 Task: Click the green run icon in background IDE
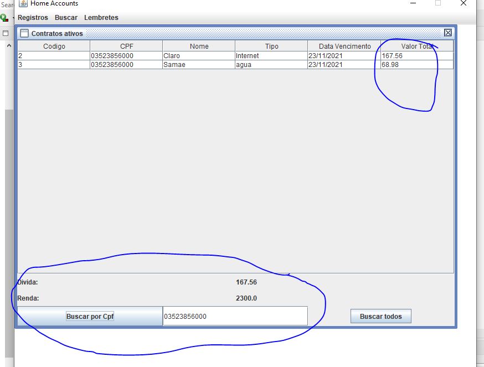coord(4,18)
